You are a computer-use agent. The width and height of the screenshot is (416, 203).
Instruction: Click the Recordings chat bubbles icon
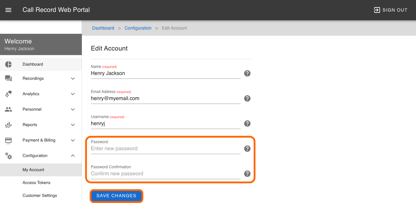[8, 78]
